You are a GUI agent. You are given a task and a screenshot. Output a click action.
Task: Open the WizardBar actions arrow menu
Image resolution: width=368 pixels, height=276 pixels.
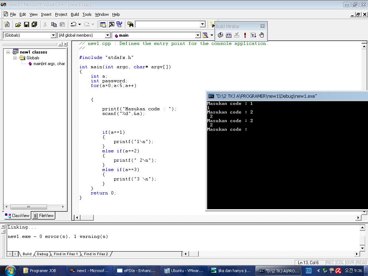(211, 35)
